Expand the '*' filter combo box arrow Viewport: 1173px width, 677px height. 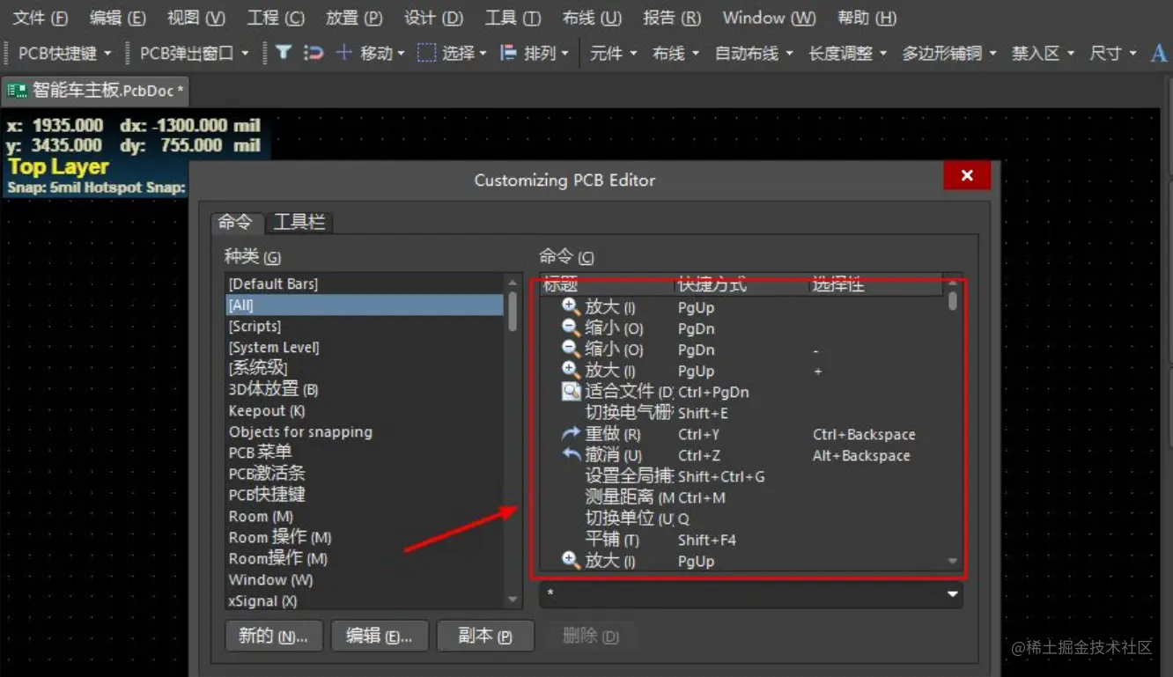coord(952,595)
